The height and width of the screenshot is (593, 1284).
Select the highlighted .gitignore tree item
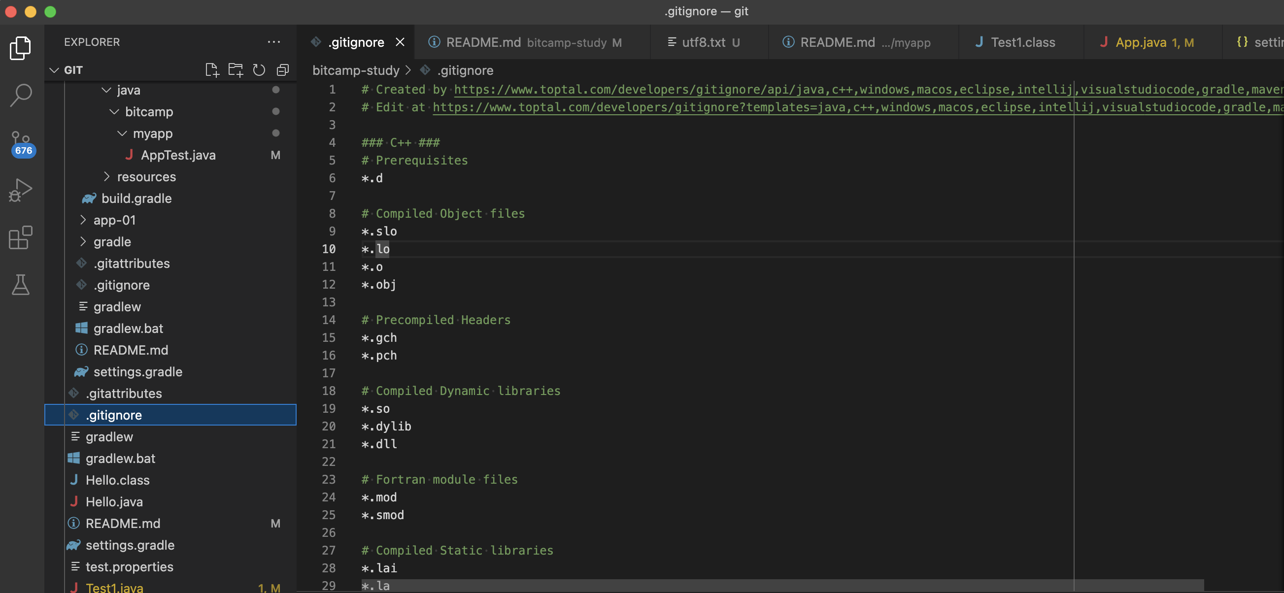click(x=170, y=415)
